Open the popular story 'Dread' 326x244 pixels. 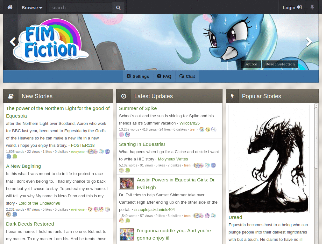click(x=235, y=217)
